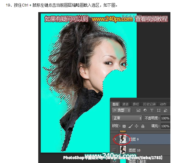Switch to the 动作 tab
178x163 pixels.
(x=163, y=104)
